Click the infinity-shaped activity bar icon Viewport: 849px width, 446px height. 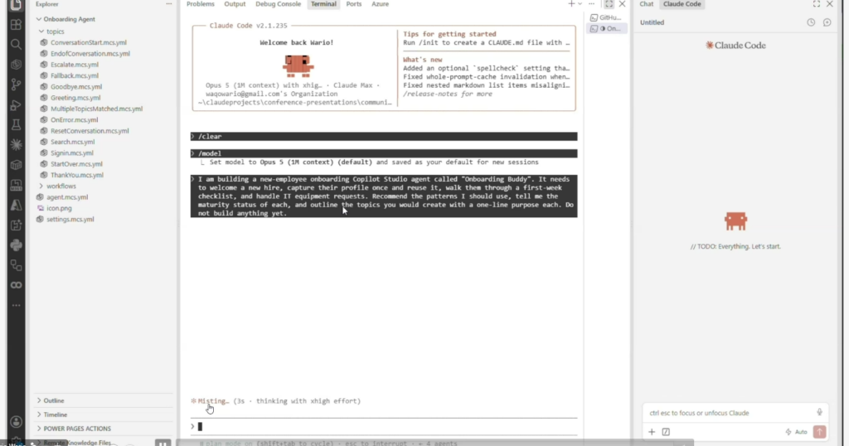pos(17,285)
